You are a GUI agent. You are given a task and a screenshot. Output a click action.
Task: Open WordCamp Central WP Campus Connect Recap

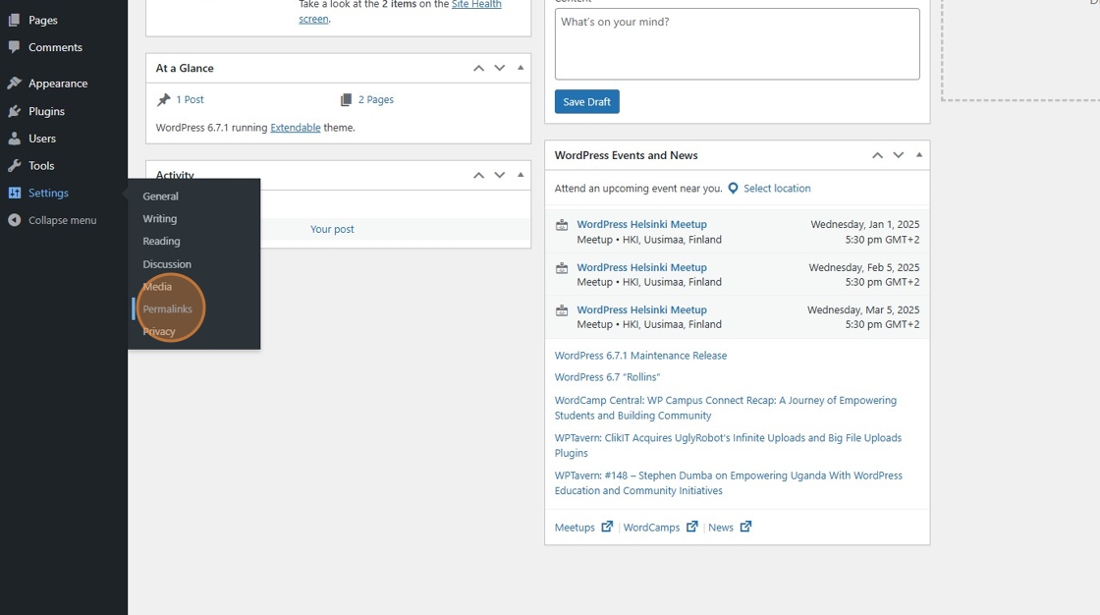click(x=726, y=408)
